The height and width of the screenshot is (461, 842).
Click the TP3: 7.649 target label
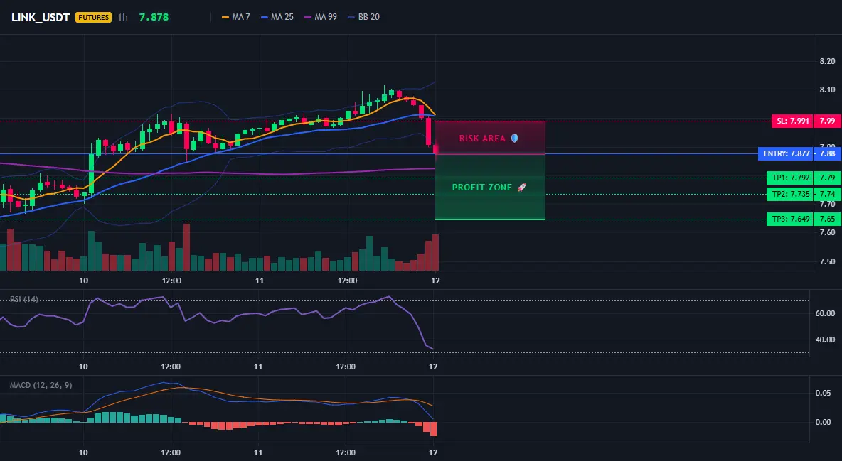pyautogui.click(x=789, y=219)
